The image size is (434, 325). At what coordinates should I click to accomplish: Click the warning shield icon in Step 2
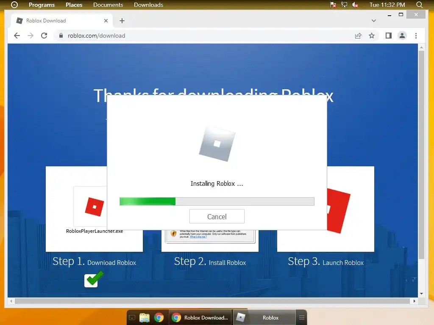[173, 234]
